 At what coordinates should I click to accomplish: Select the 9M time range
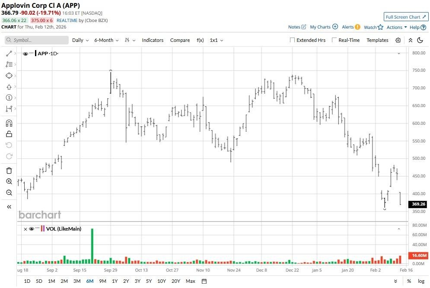(x=102, y=281)
